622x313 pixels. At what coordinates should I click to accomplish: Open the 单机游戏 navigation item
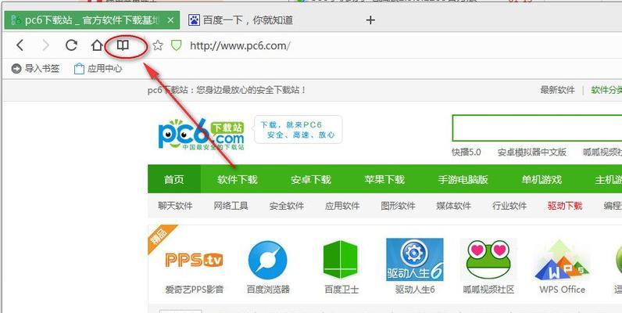542,179
